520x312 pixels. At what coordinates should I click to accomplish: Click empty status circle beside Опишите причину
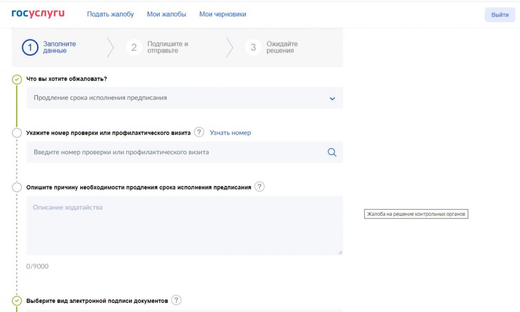17,188
